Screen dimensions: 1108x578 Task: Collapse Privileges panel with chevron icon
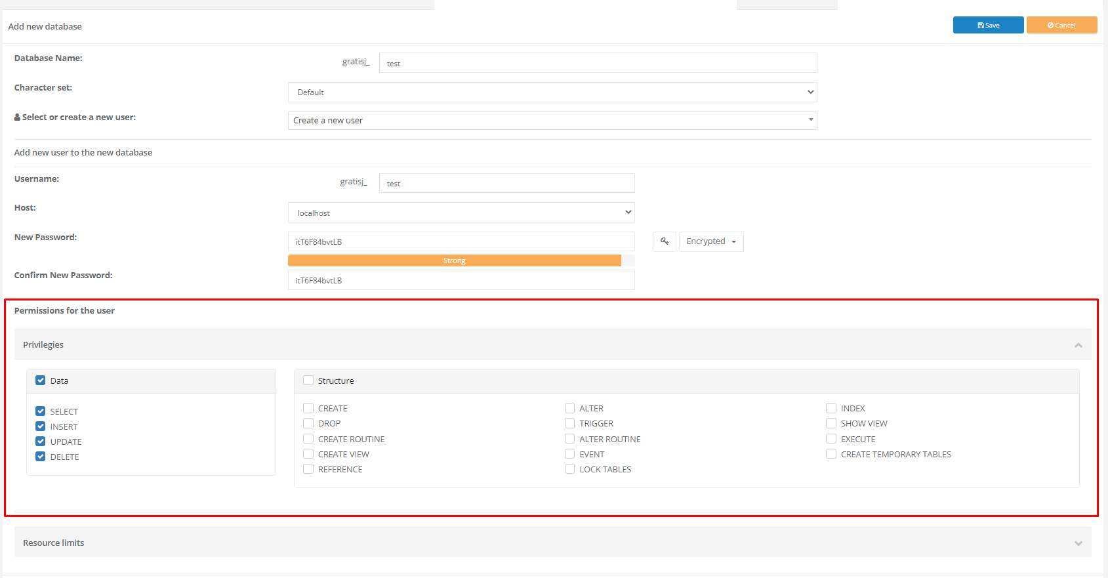coord(1078,345)
